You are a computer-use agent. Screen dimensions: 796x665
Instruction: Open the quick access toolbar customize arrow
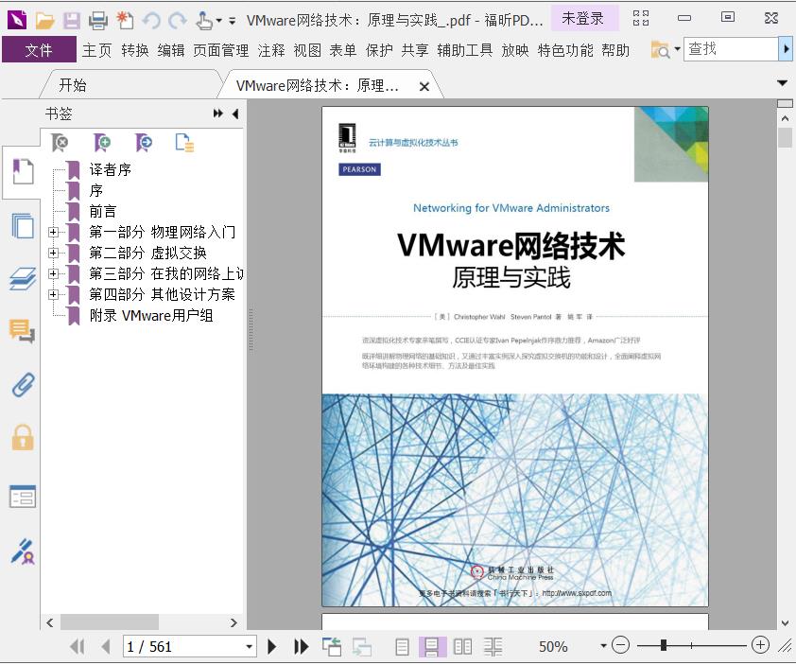pos(232,21)
